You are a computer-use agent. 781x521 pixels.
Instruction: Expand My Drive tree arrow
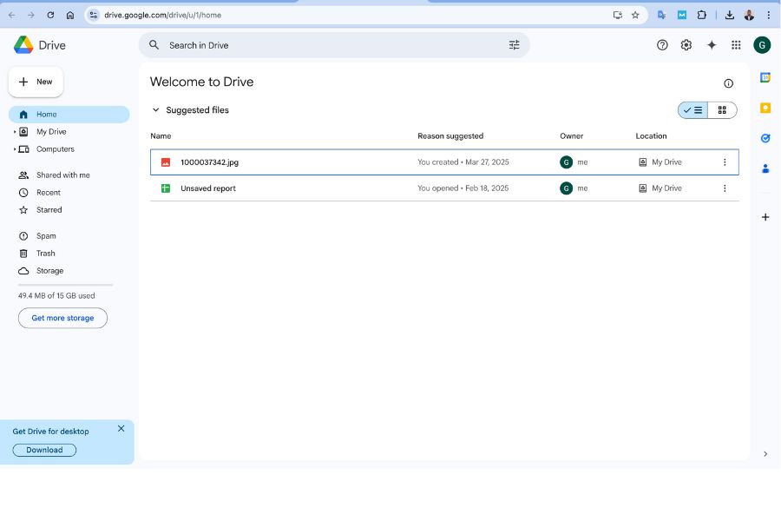point(15,132)
